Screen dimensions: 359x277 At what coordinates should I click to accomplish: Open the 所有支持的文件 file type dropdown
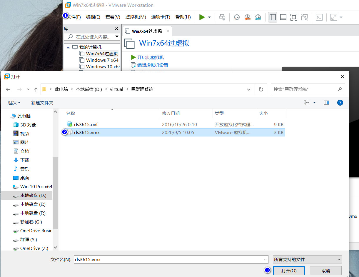(307, 259)
